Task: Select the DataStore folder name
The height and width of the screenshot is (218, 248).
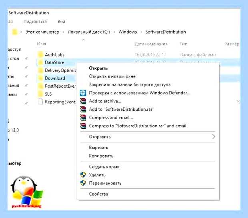Action: [x=54, y=62]
